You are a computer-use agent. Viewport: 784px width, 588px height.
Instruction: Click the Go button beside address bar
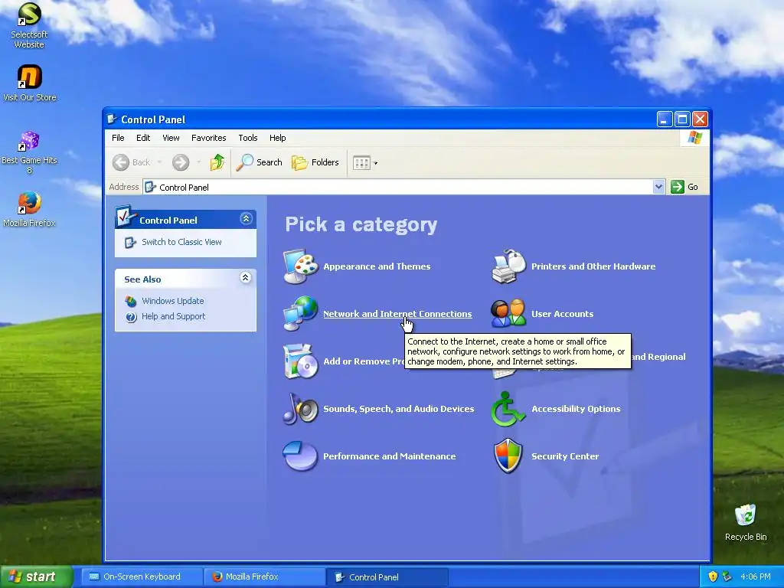coord(684,187)
